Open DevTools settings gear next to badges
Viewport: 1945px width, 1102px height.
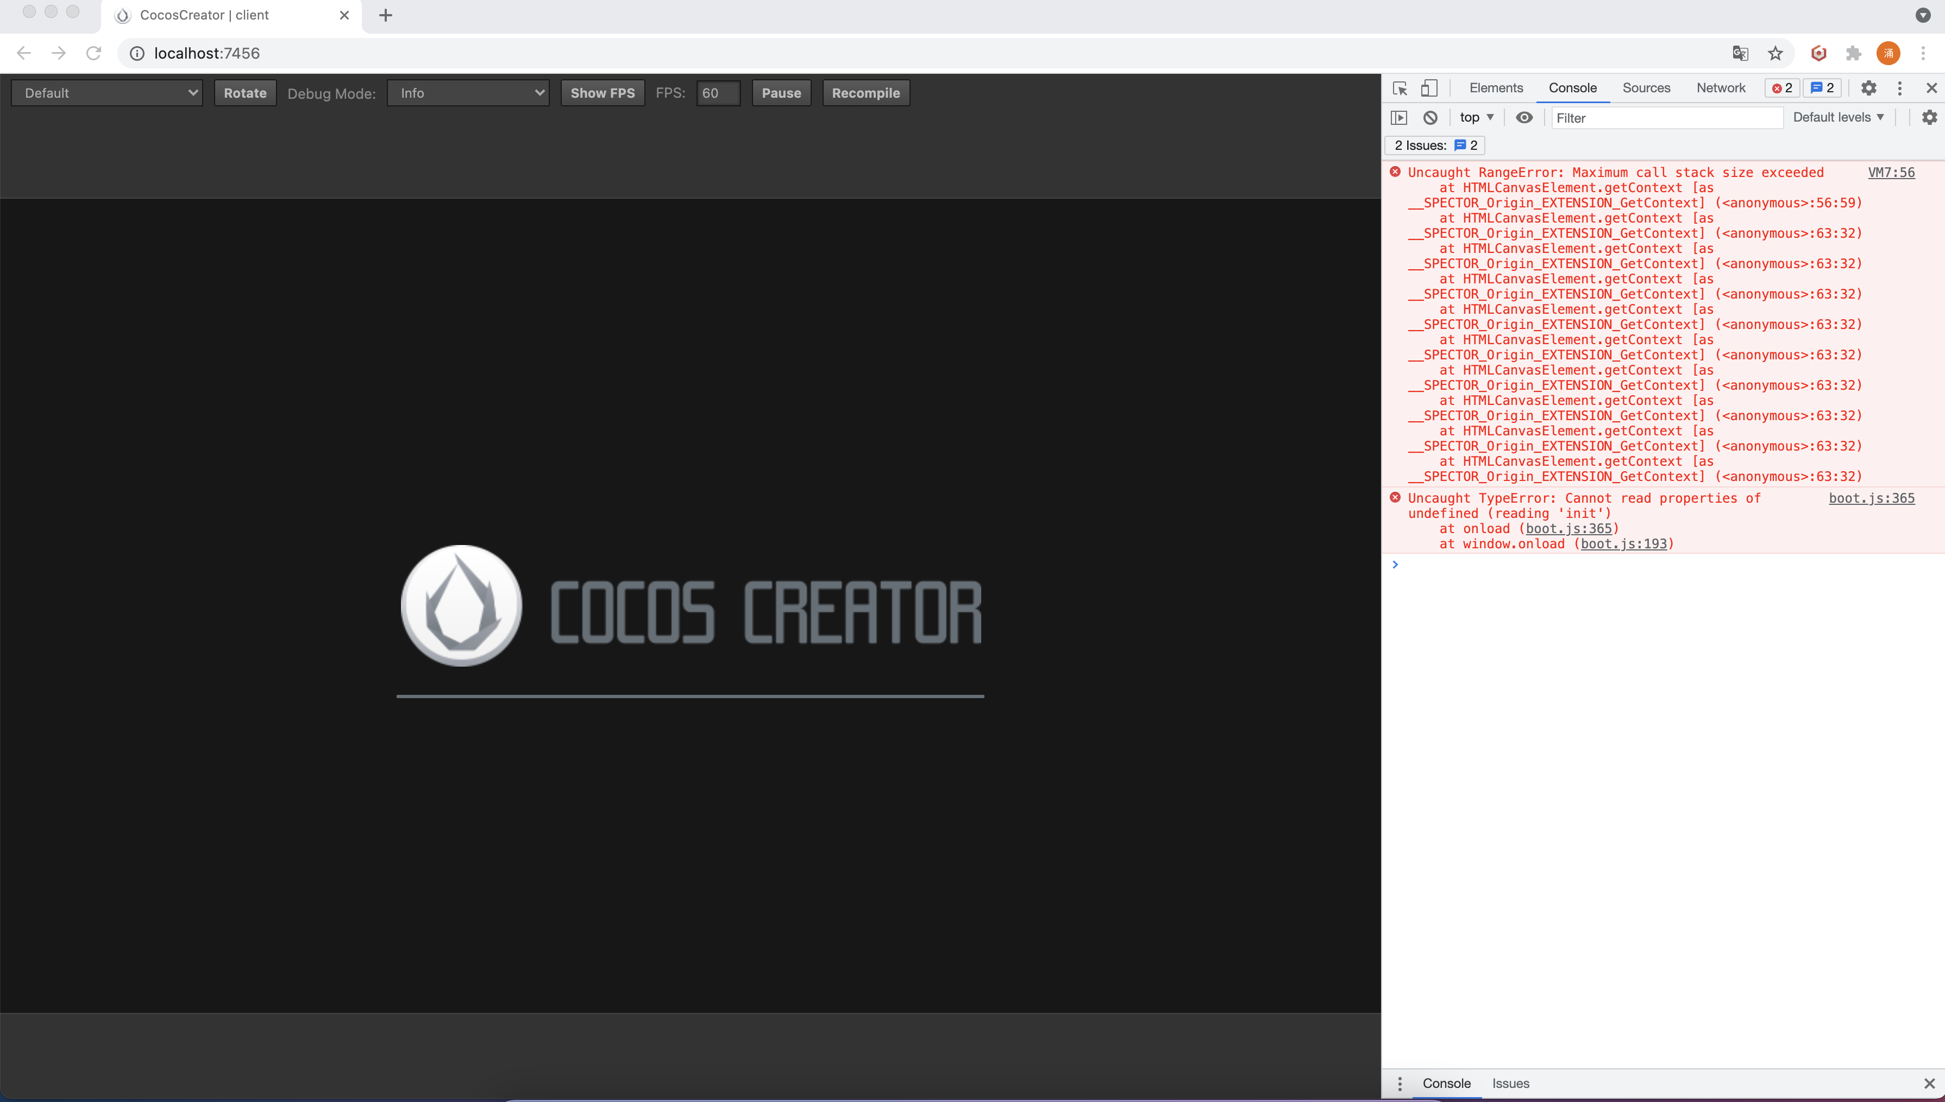coord(1868,88)
